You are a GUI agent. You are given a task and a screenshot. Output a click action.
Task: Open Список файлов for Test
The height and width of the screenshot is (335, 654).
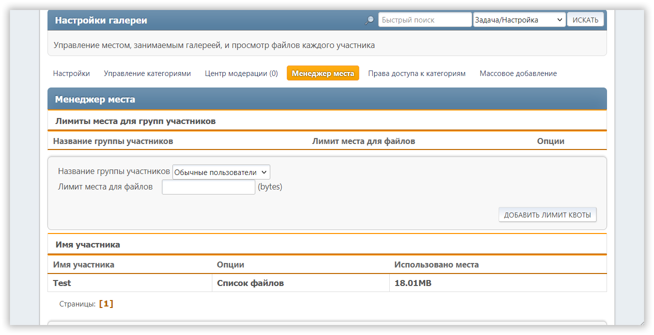click(250, 283)
